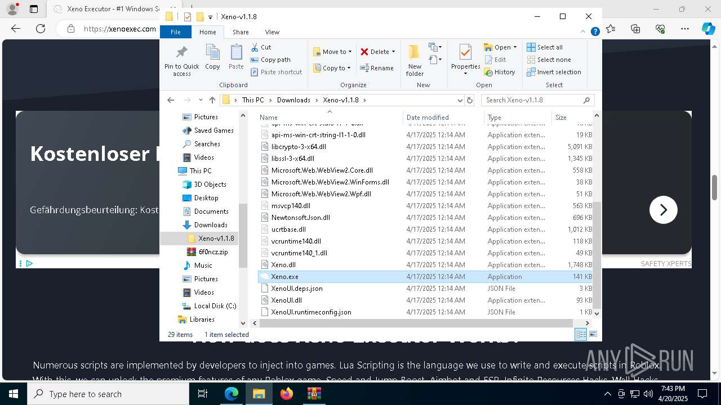
Task: Switch to the View ribbon tab
Action: 272,32
